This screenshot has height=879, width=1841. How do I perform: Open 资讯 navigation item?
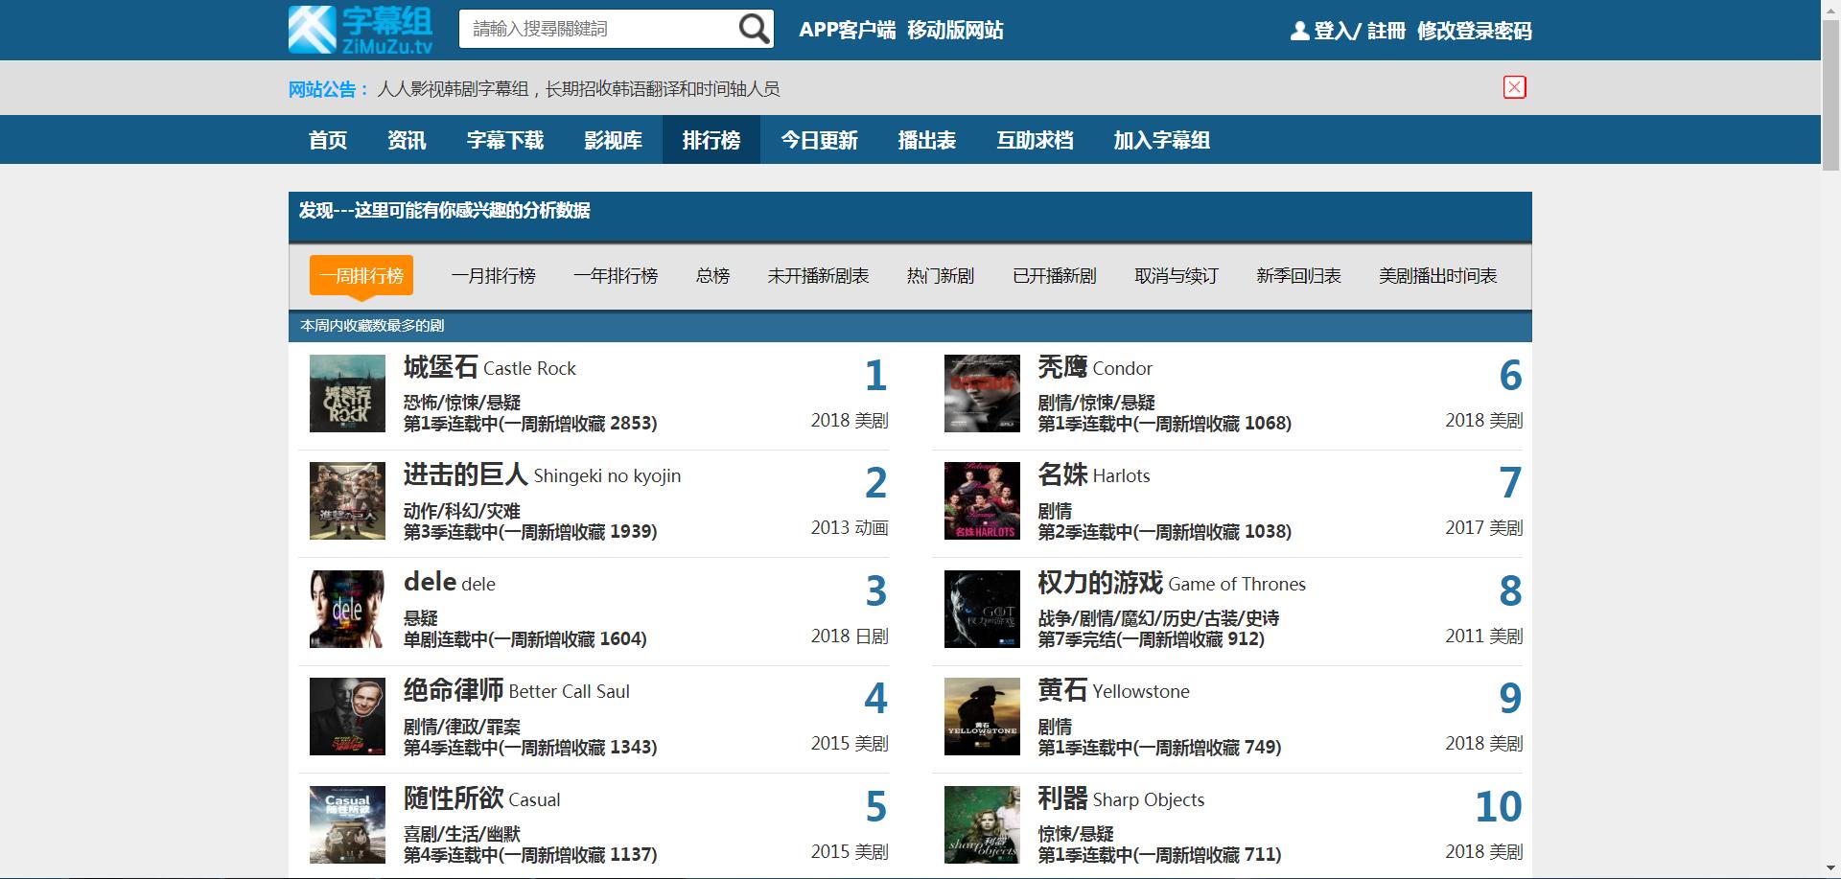tap(407, 140)
